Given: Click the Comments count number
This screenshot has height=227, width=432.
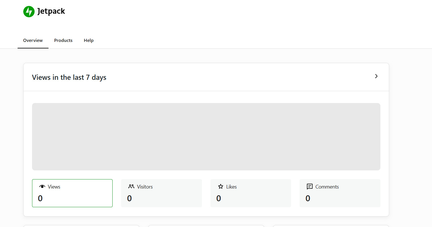Looking at the screenshot, I should (308, 198).
